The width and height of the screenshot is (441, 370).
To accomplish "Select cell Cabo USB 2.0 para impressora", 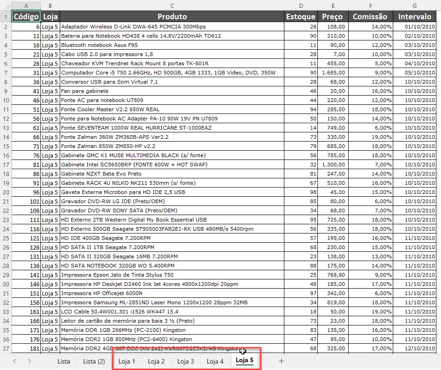I will click(172, 54).
